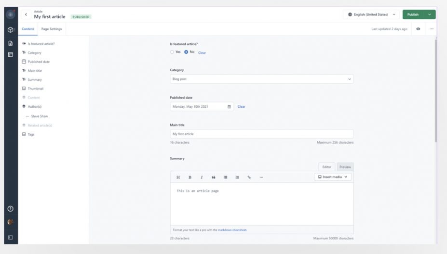The height and width of the screenshot is (254, 447).
Task: Insert a blockquote in Summary editor
Action: [x=214, y=177]
